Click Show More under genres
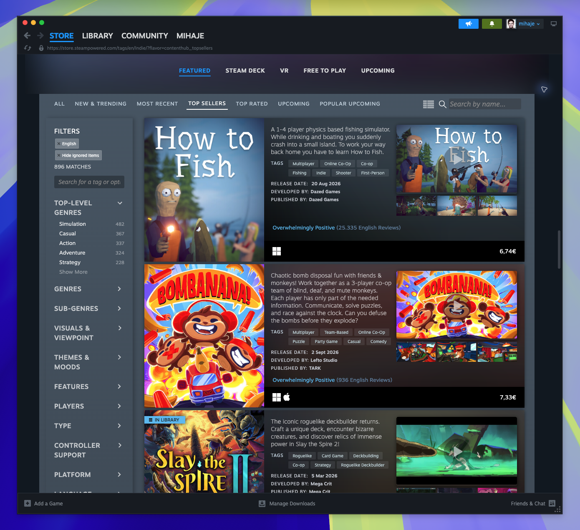Image resolution: width=580 pixels, height=530 pixels. pos(73,272)
